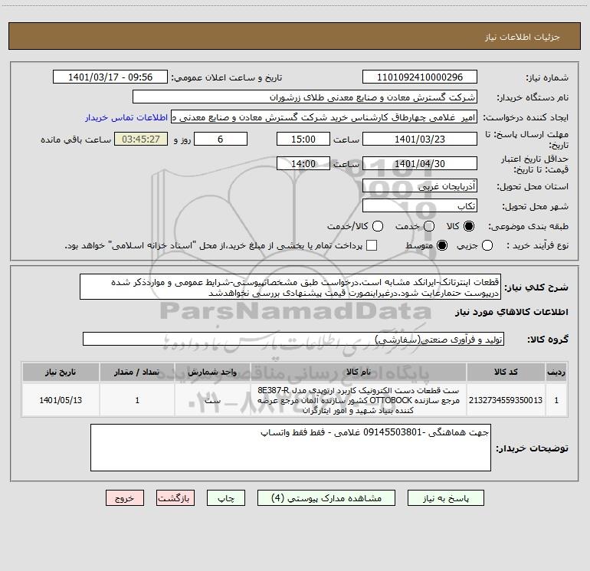This screenshot has height=571, width=590.
Task: Click the OTTOBOCK item name cell
Action: (x=359, y=400)
